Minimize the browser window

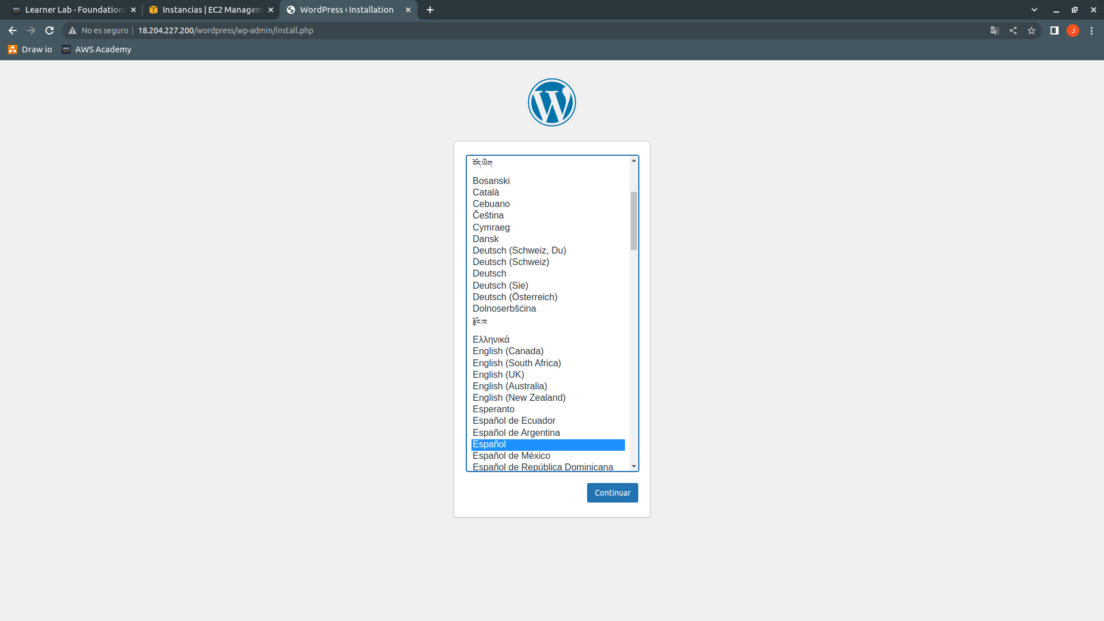pos(1056,10)
